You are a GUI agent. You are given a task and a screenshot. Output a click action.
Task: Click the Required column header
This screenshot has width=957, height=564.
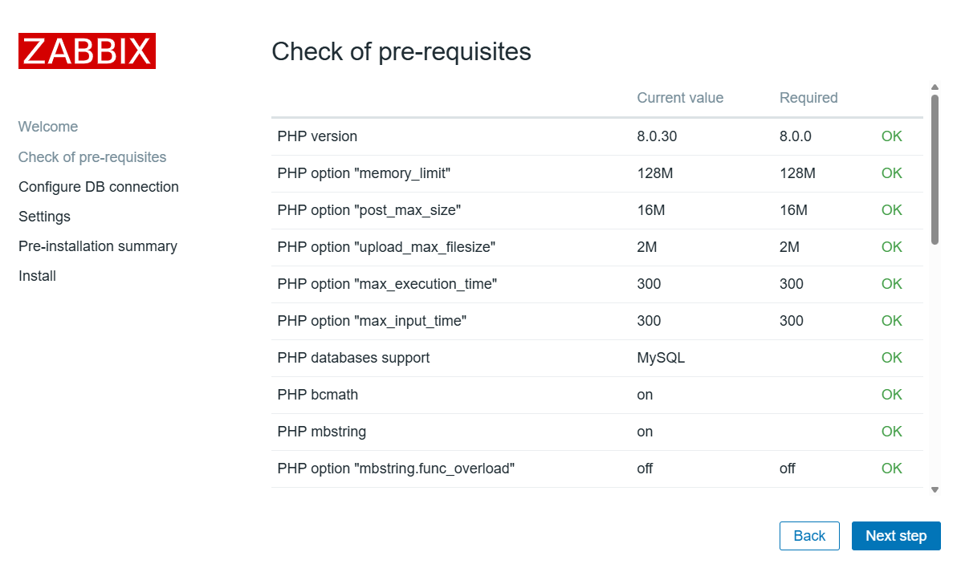coord(808,98)
